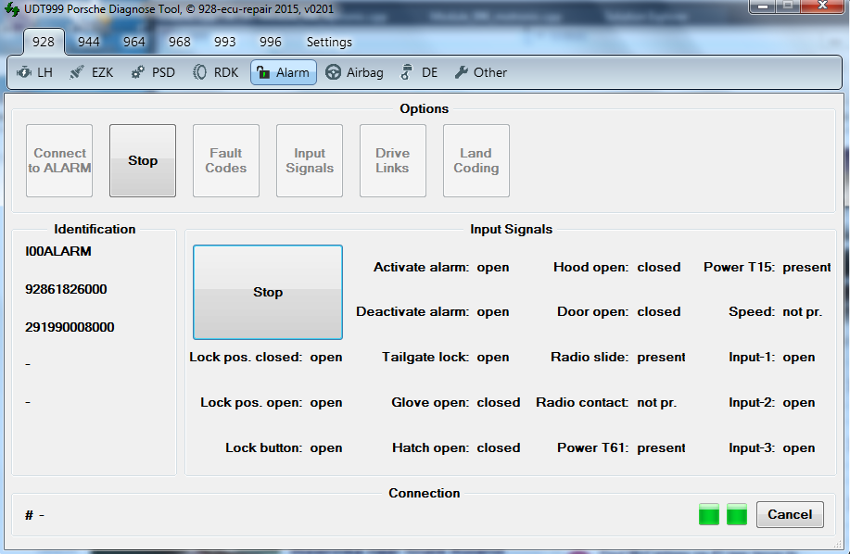Switch to the 944 model tab

click(89, 42)
